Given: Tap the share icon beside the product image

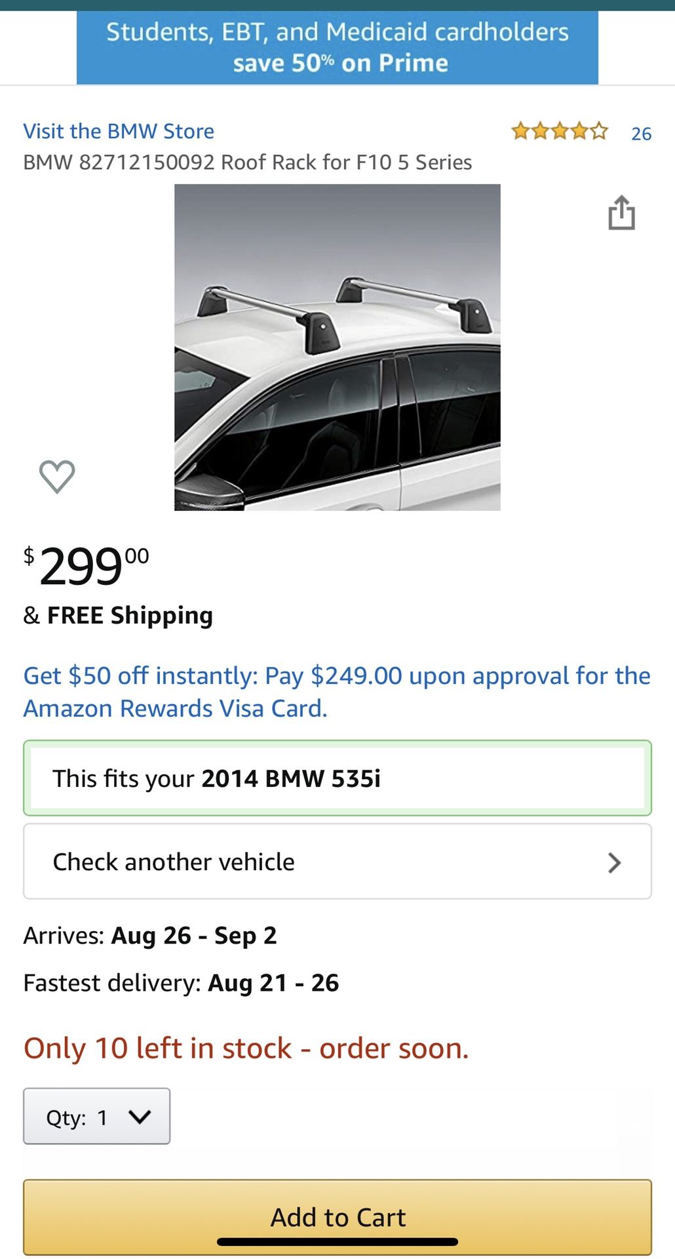Looking at the screenshot, I should [621, 213].
